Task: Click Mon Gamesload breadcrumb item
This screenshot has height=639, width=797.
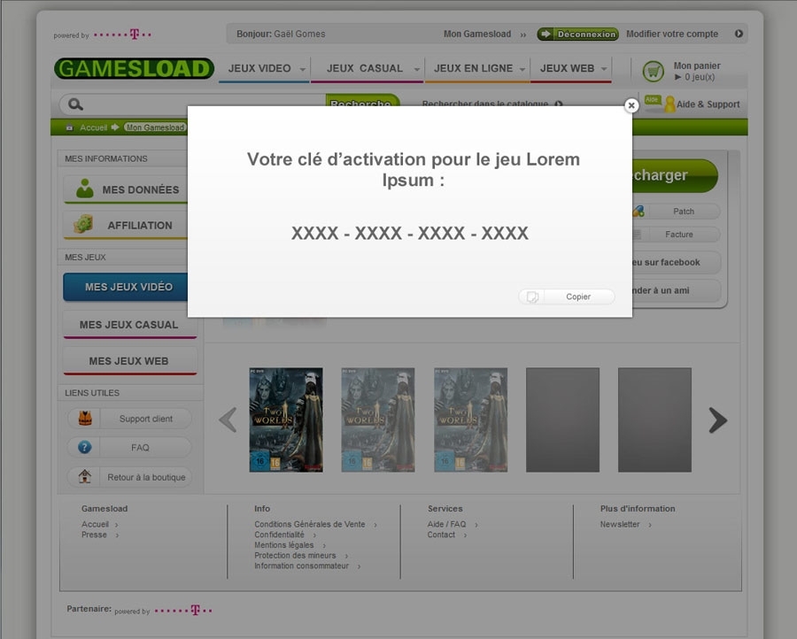Action: pyautogui.click(x=156, y=127)
